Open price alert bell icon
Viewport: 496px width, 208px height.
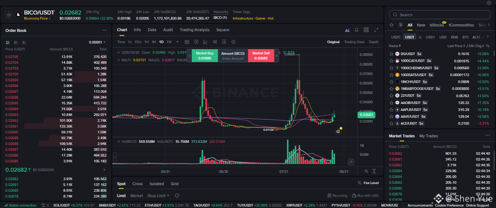pyautogui.click(x=357, y=30)
